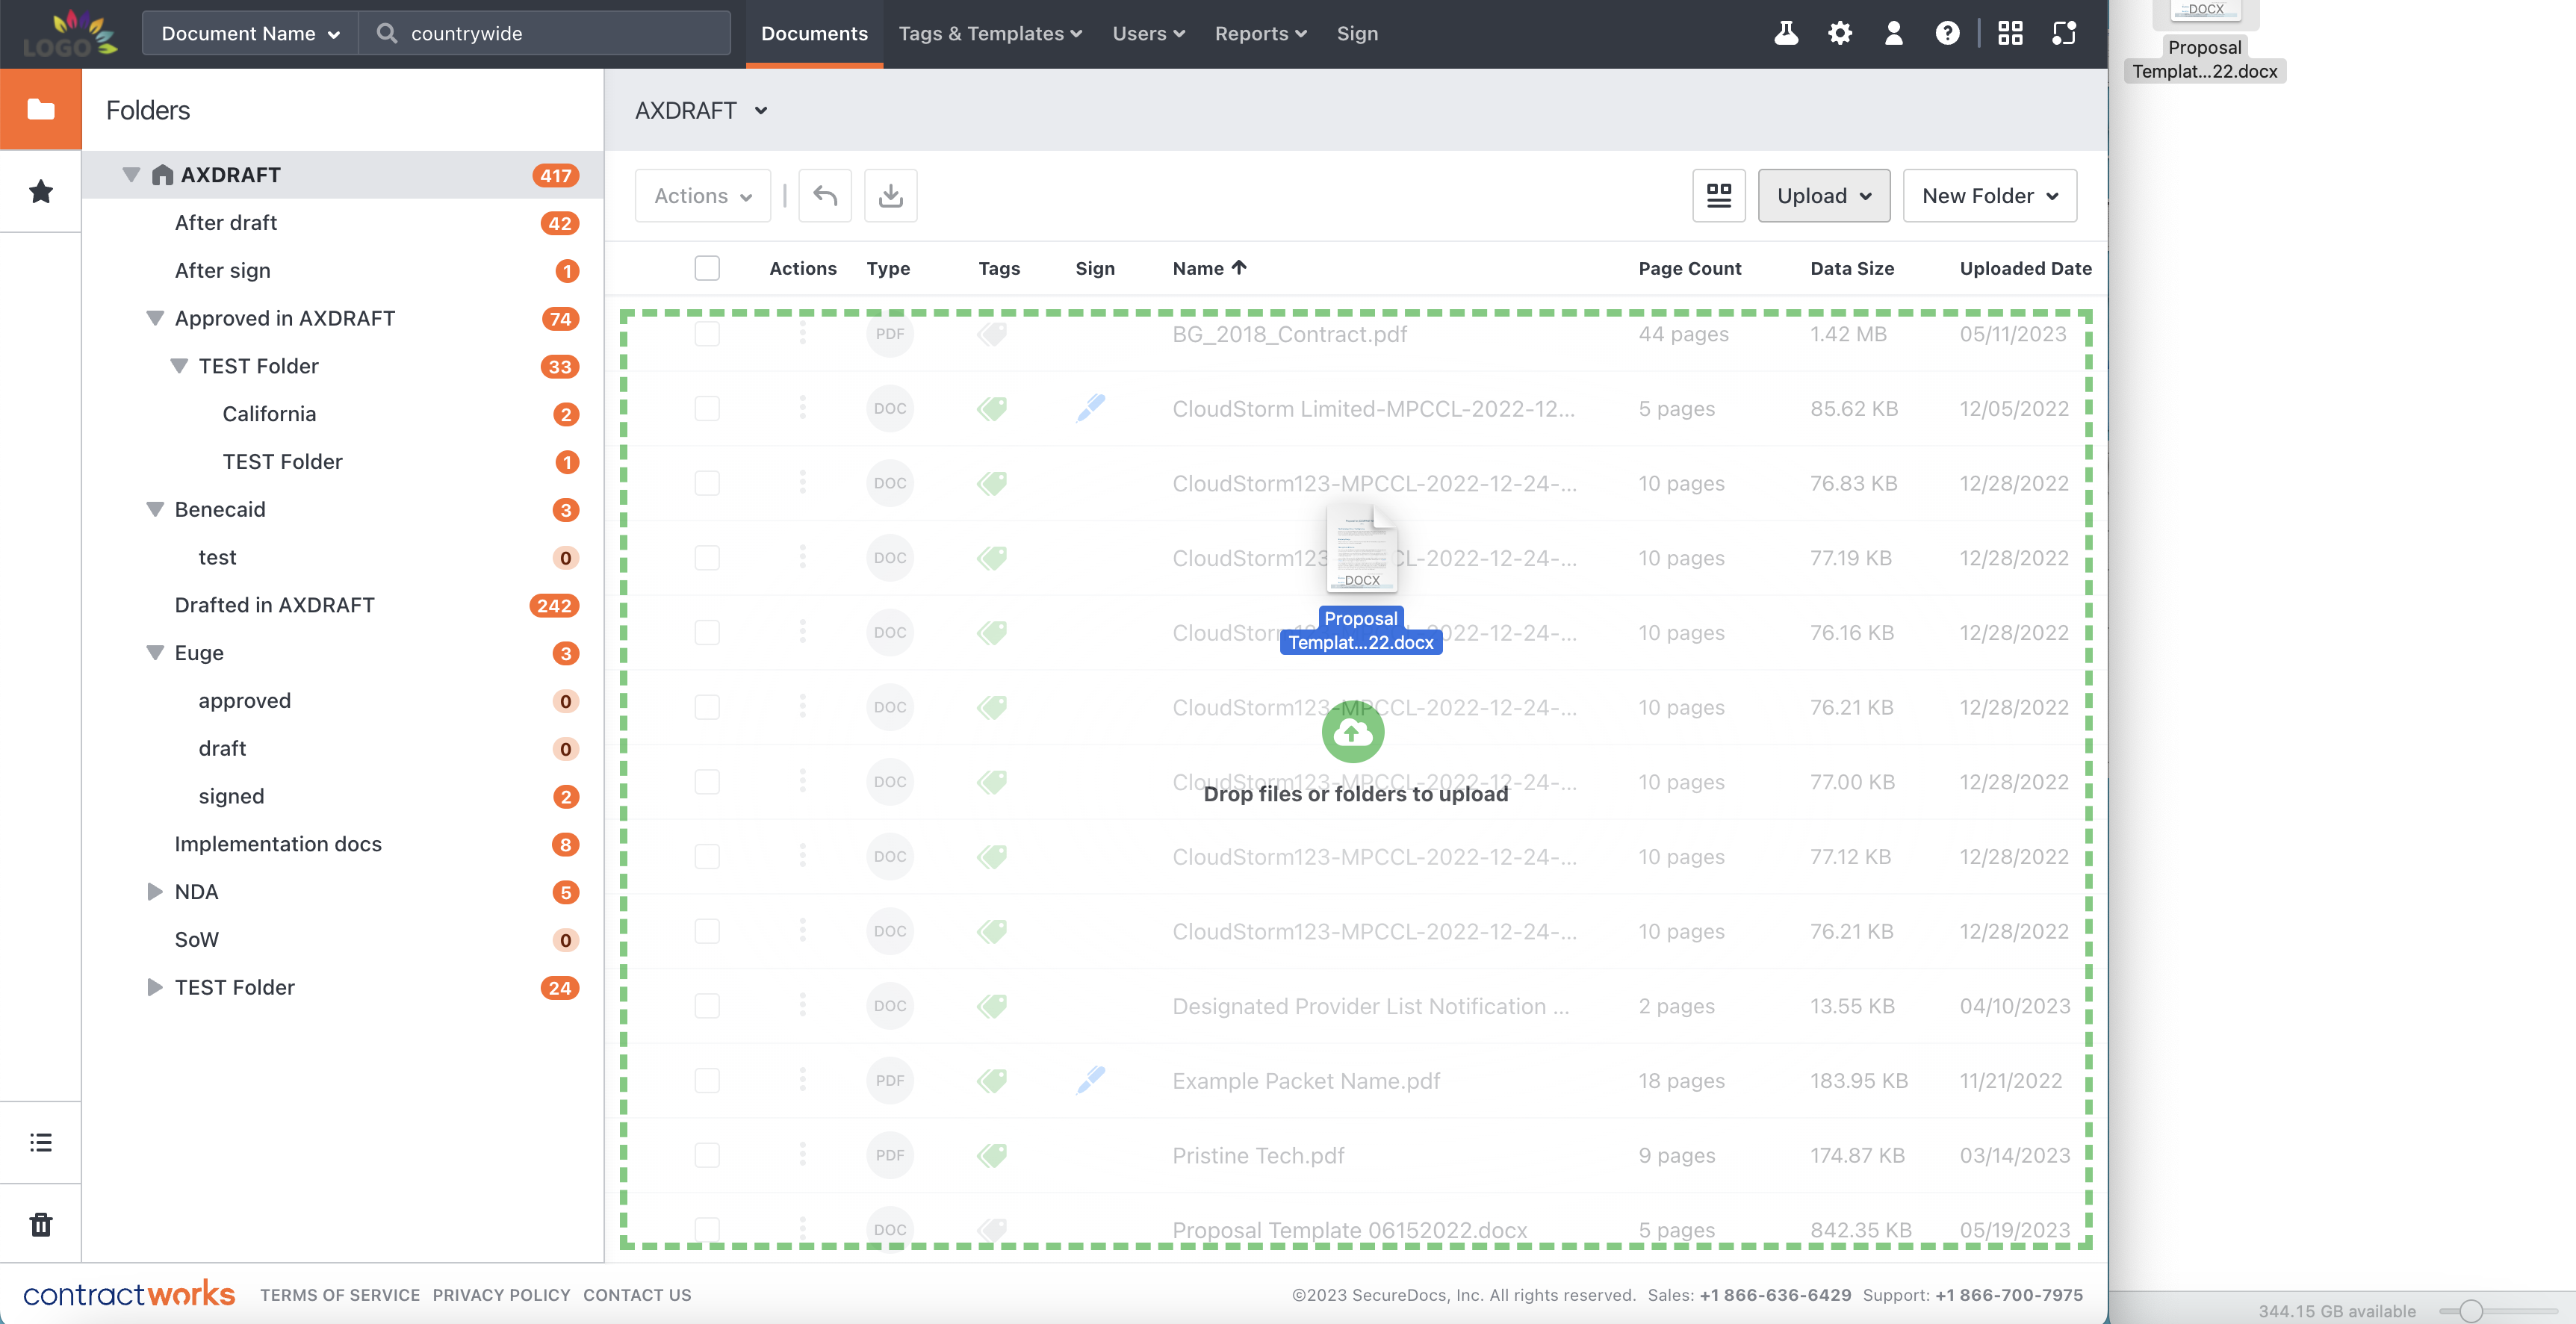Collapse the Approved in AXDRAFT folder triangle
2576x1324 pixels.
coord(155,318)
